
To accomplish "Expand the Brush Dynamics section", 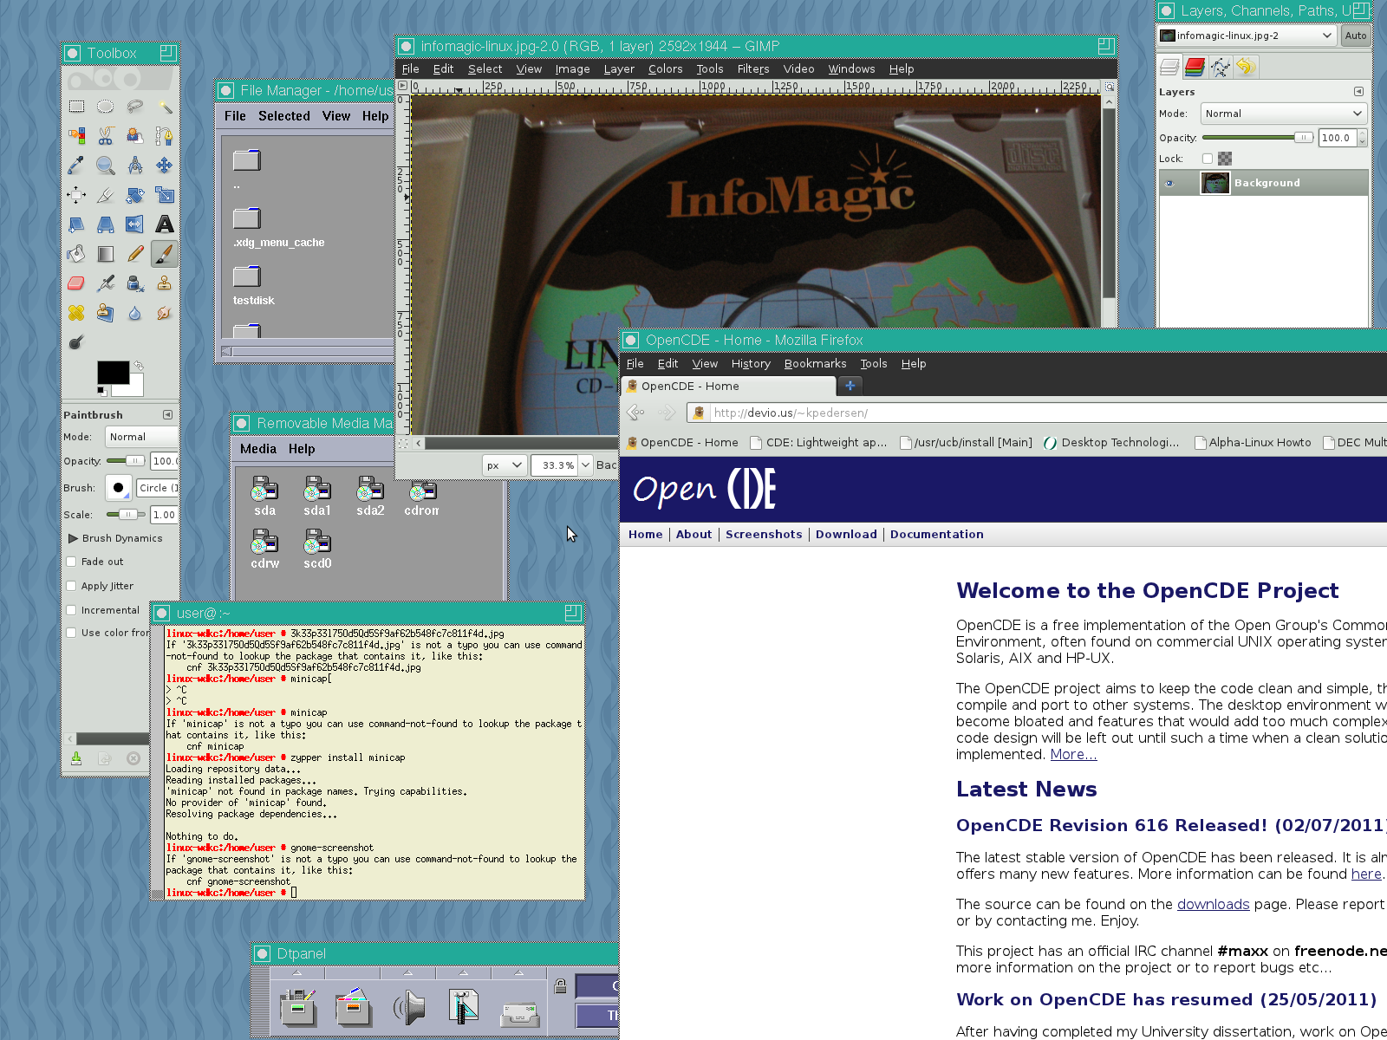I will pyautogui.click(x=74, y=538).
